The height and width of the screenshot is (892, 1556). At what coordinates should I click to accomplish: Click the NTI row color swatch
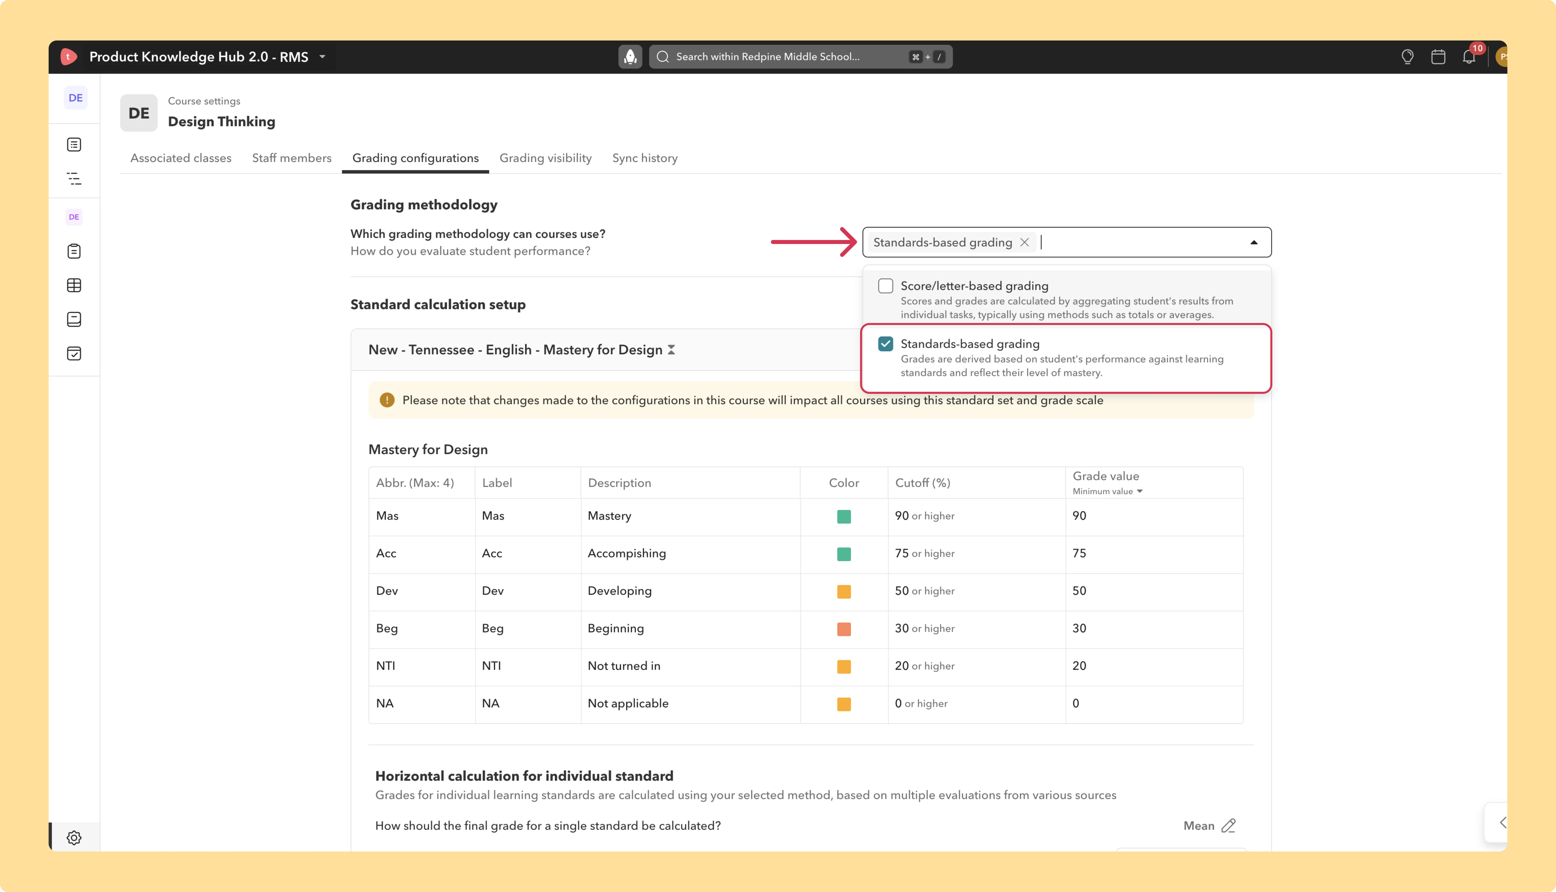point(844,666)
